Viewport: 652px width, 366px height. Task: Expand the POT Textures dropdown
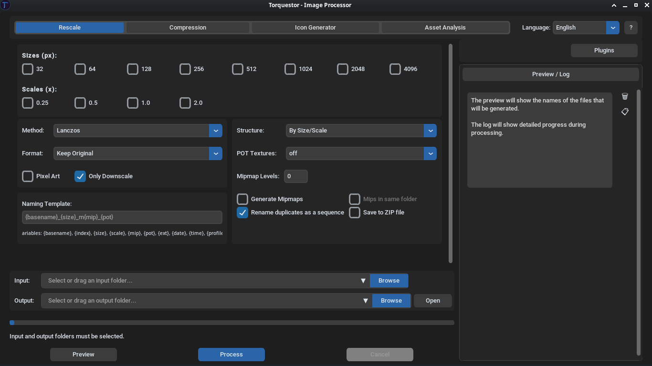(361, 153)
